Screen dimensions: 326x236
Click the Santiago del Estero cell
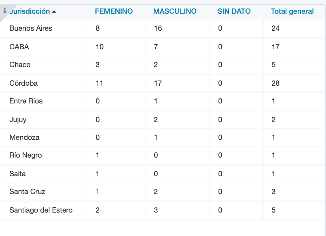coord(41,210)
